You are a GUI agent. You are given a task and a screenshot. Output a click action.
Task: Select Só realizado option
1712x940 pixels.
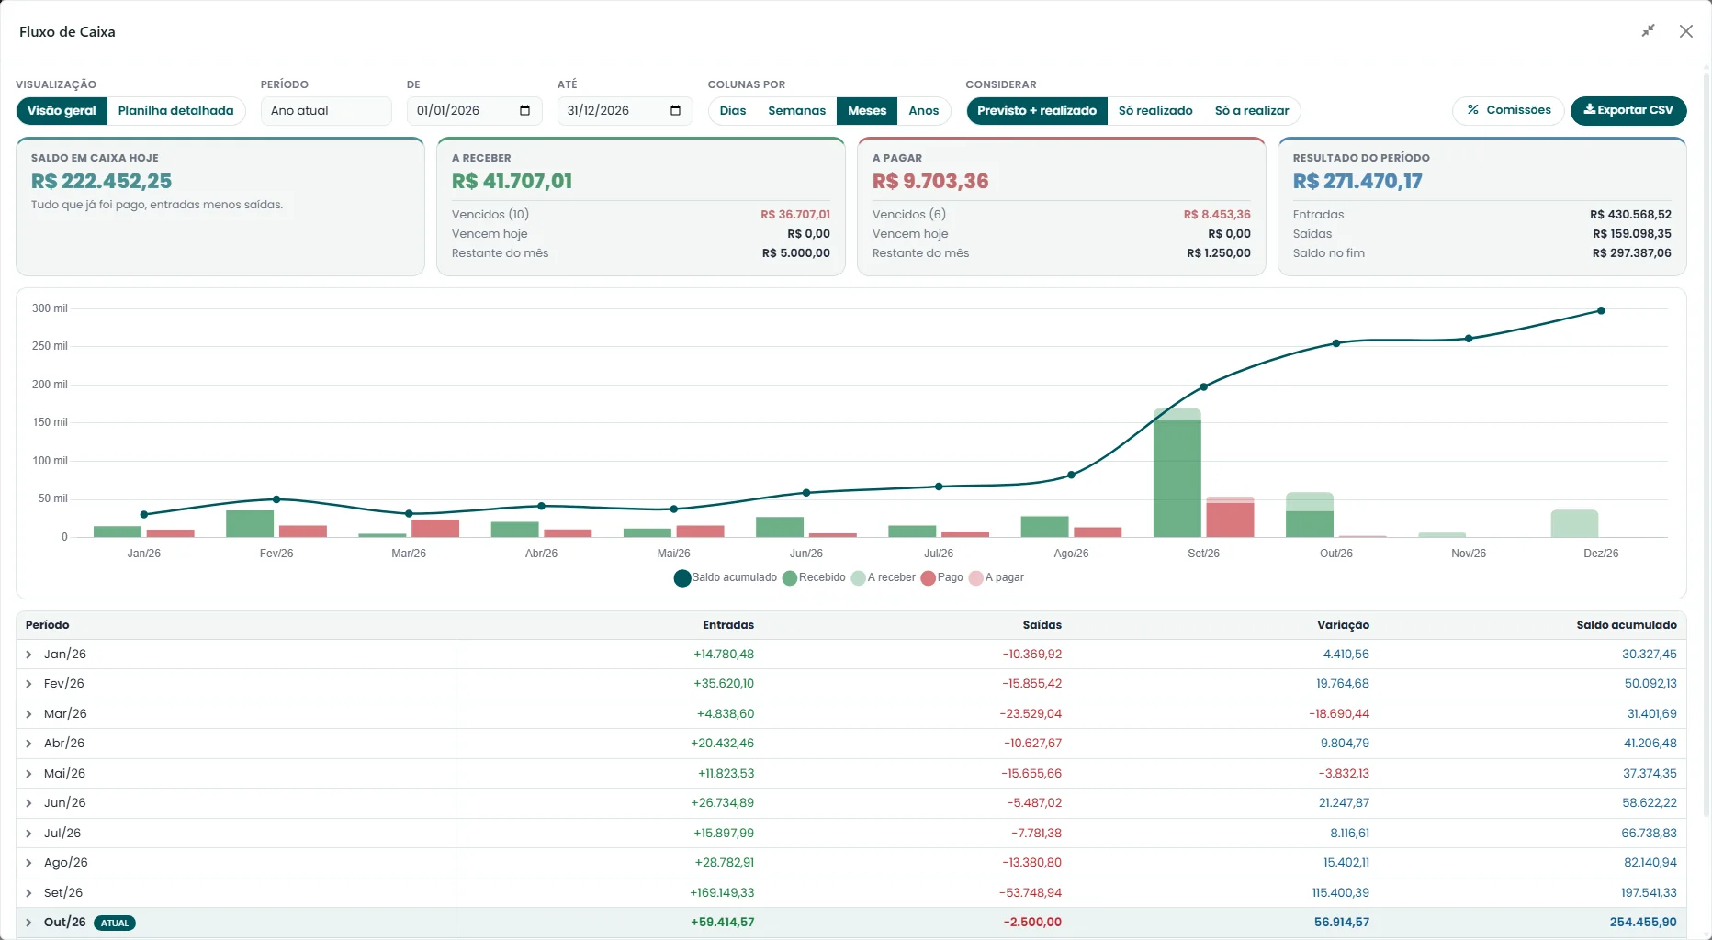coord(1155,110)
